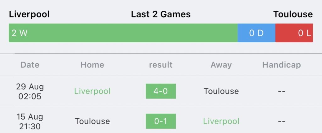Viewport: 322px width, 133px height.
Task: Select the Away column header
Action: pyautogui.click(x=221, y=65)
